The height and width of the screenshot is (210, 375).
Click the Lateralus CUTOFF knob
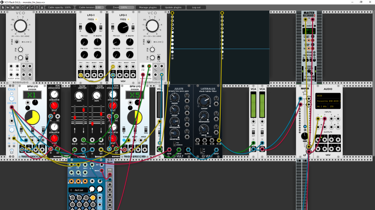tap(204, 101)
